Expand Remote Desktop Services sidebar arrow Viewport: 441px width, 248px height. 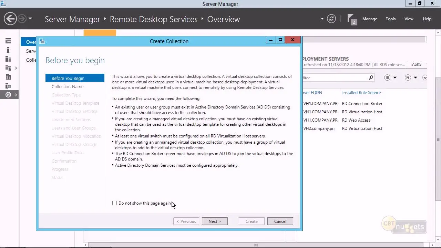16,95
